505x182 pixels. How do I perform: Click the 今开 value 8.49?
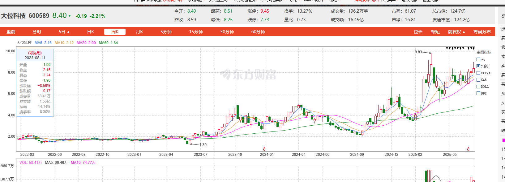pos(192,11)
